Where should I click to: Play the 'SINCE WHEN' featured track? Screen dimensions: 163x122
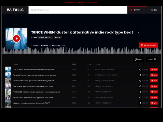point(16,39)
